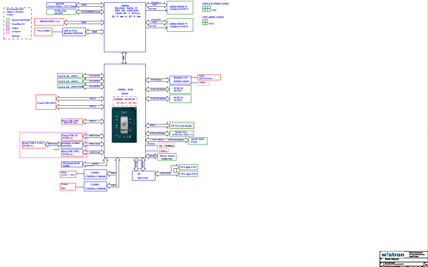This screenshot has height=267, width=428.
Task: Select the Rear USB 3.0*2 (TYPE A) block
Action: coord(72,153)
